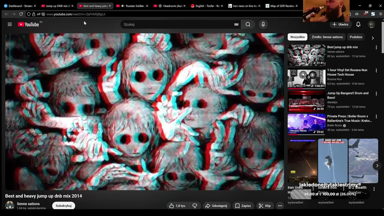Click the Utwórz create button
384x216 pixels.
[x=340, y=24]
